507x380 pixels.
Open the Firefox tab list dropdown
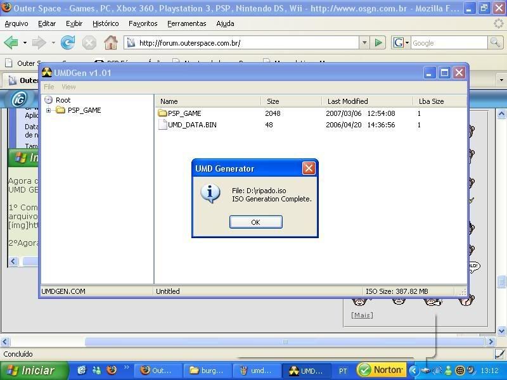[x=501, y=80]
